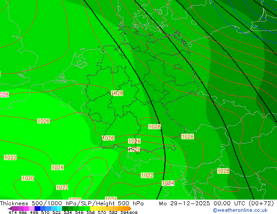Click the legend value '486'
The width and height of the screenshot is (277, 214).
pyautogui.click(x=23, y=212)
